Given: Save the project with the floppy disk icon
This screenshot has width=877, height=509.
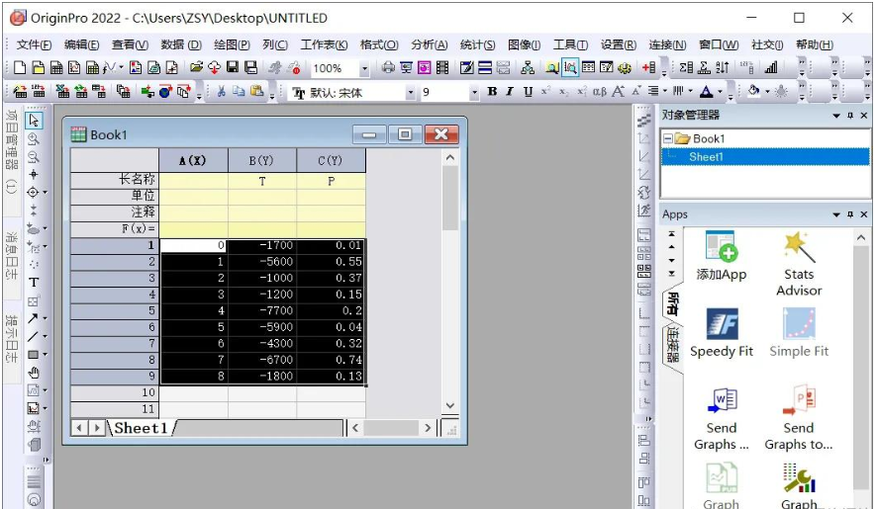Looking at the screenshot, I should point(233,67).
